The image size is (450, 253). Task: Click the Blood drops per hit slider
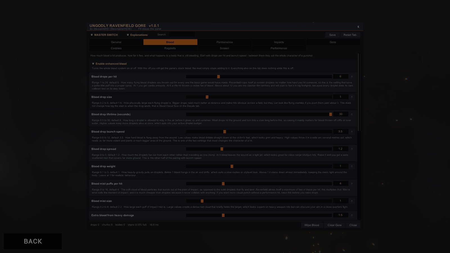click(x=259, y=77)
